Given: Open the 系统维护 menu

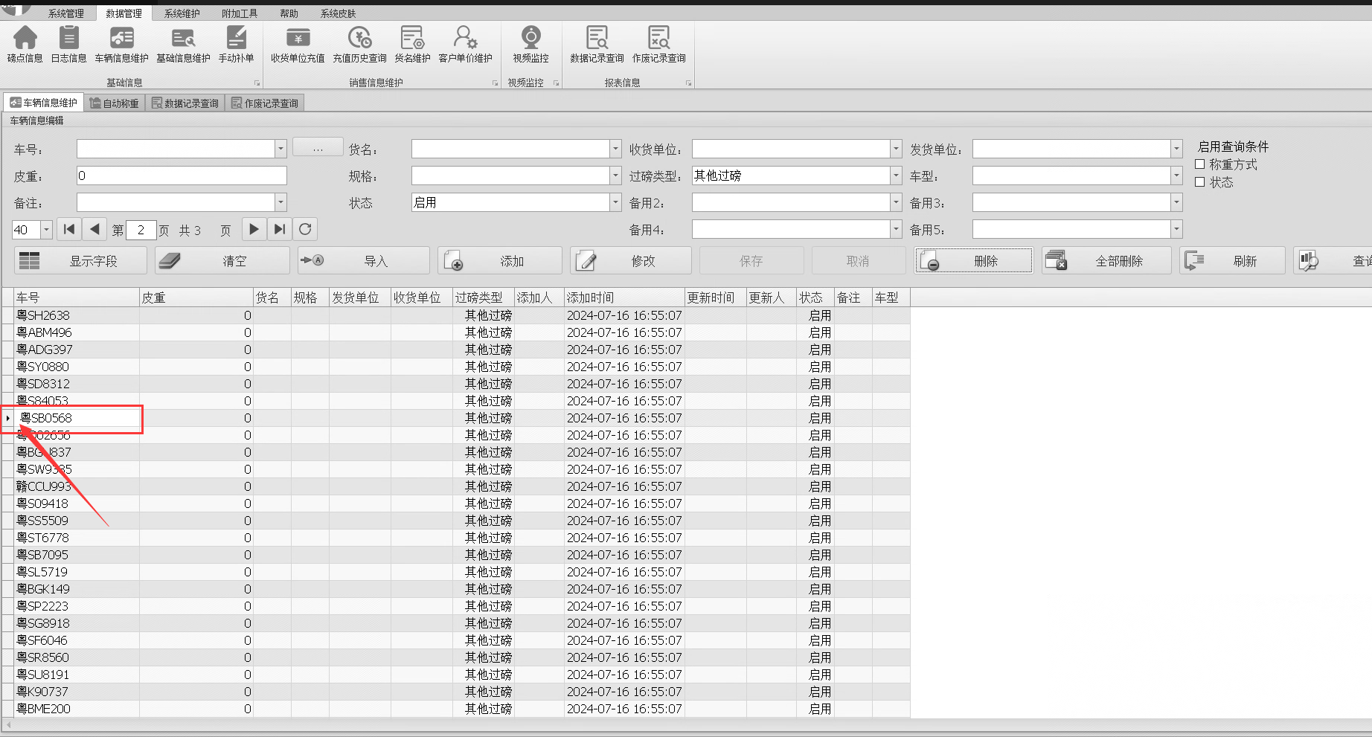Looking at the screenshot, I should click(182, 13).
